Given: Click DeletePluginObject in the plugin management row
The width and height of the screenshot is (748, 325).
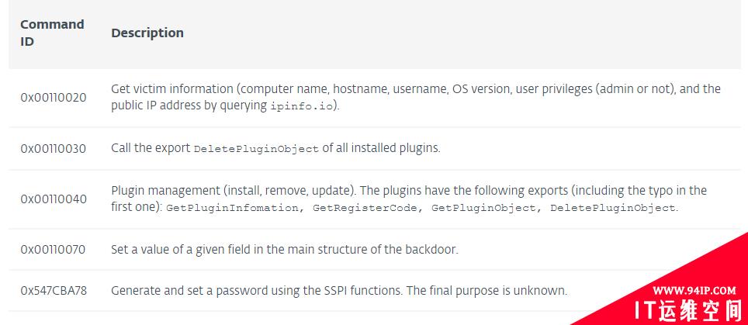Looking at the screenshot, I should [x=612, y=208].
